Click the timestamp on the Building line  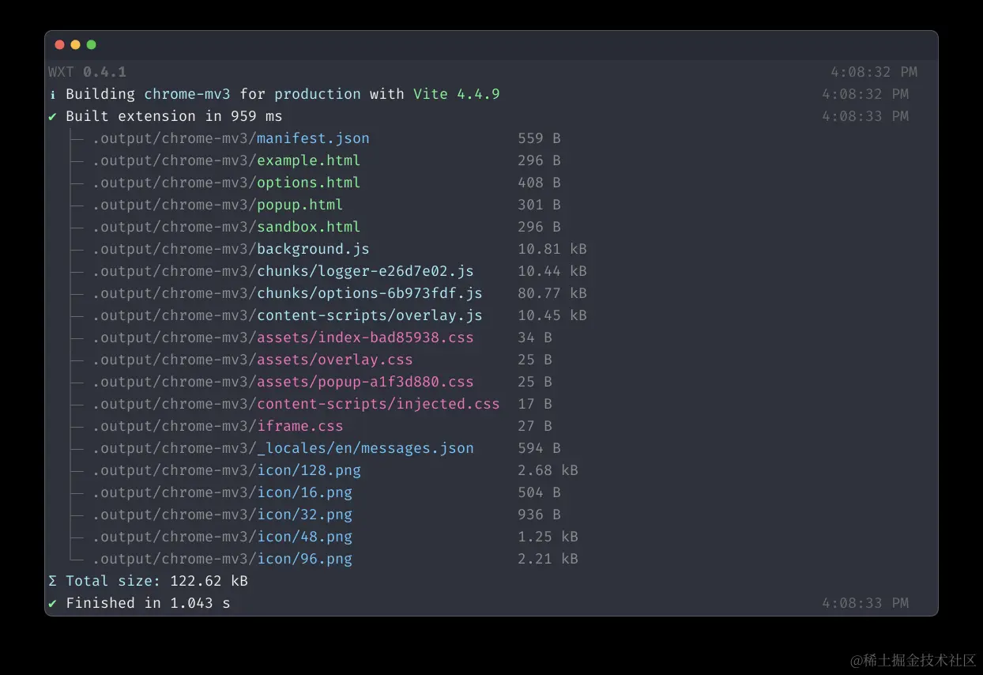[865, 94]
